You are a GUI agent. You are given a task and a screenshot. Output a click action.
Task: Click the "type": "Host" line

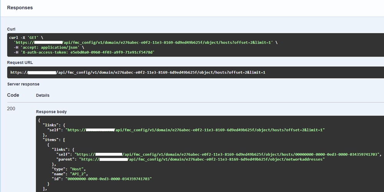[69, 169]
